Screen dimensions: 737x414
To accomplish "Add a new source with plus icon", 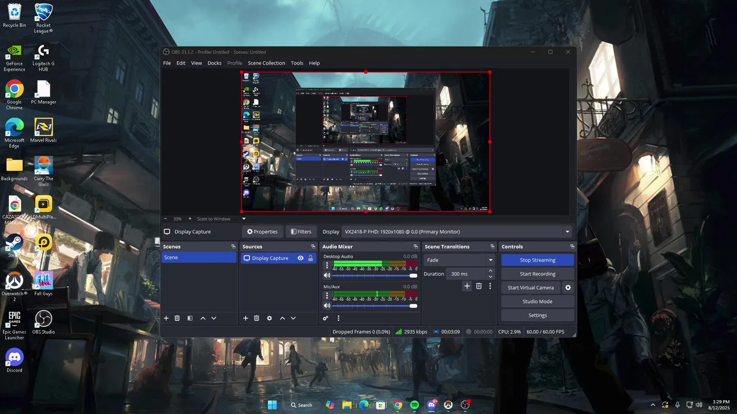I will point(245,318).
